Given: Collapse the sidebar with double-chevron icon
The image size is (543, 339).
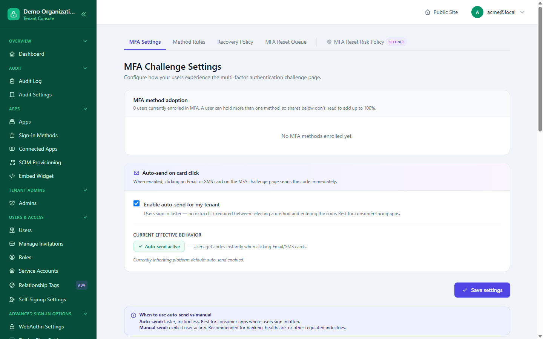Looking at the screenshot, I should point(84,14).
